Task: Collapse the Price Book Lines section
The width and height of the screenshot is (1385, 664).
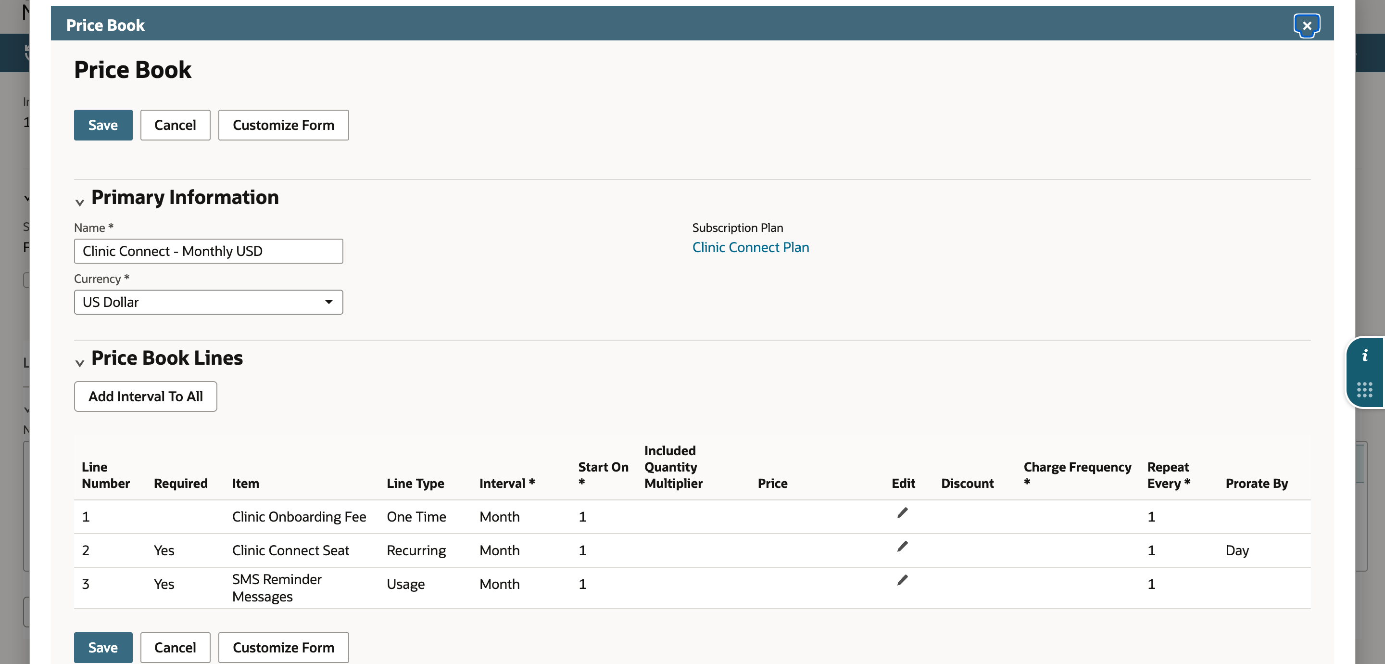Action: [x=79, y=363]
